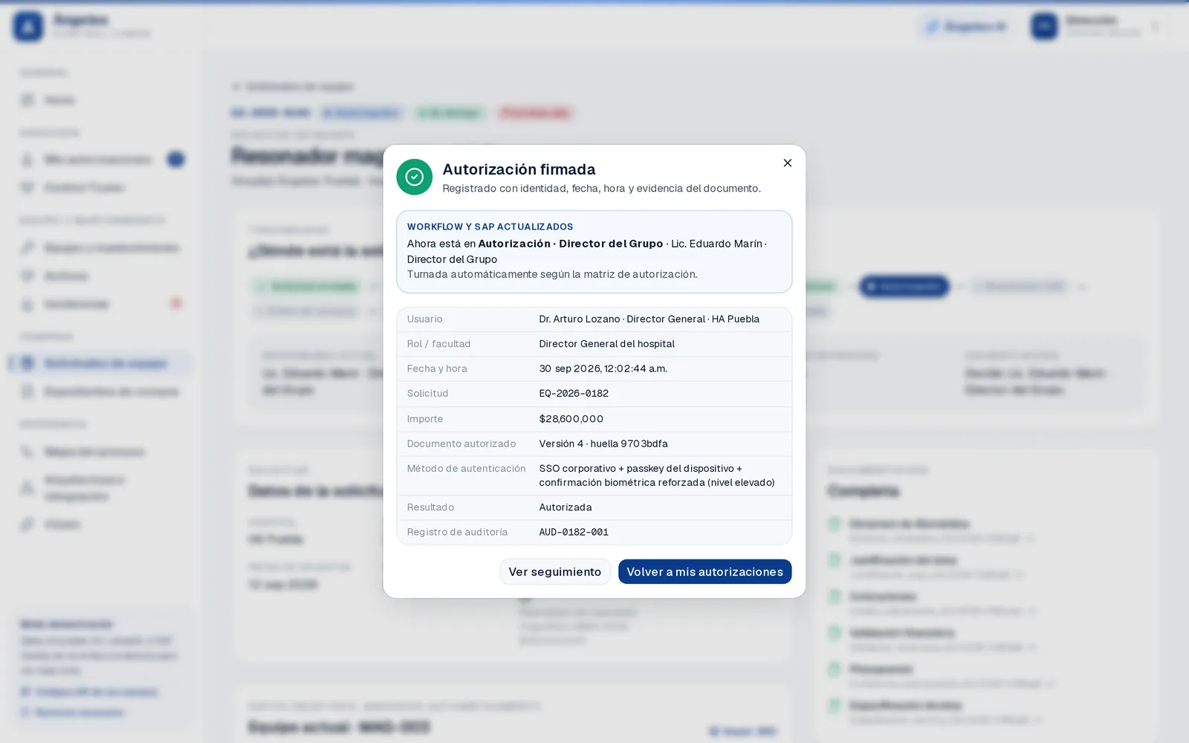Go back via Volver a mis autorizaciones
The image size is (1189, 743).
click(704, 571)
